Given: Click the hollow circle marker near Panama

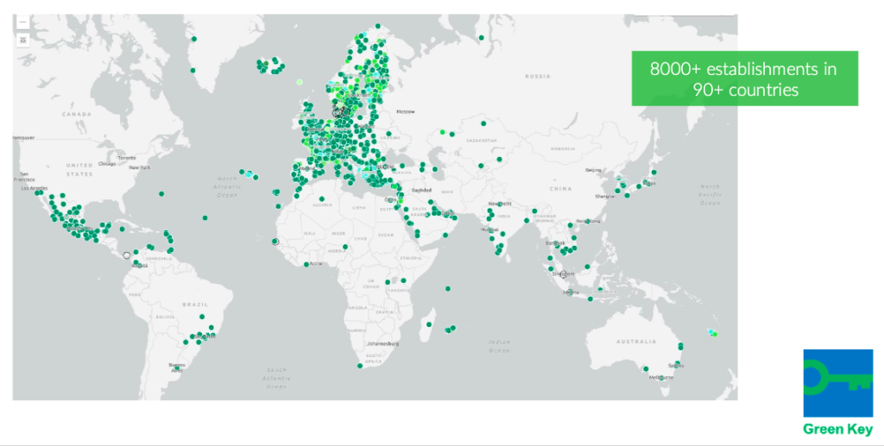Looking at the screenshot, I should click(126, 255).
